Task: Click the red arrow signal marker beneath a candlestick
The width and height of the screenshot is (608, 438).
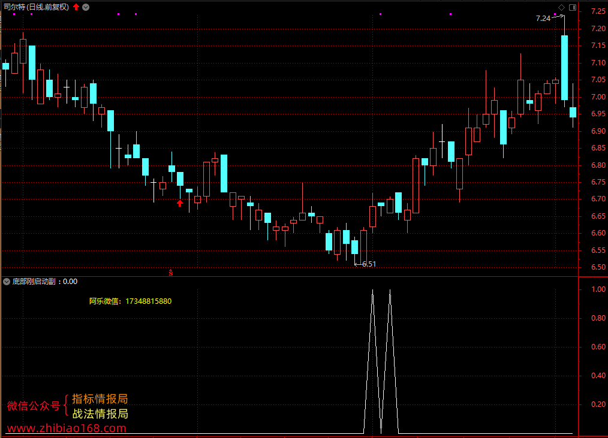Action: pos(179,203)
